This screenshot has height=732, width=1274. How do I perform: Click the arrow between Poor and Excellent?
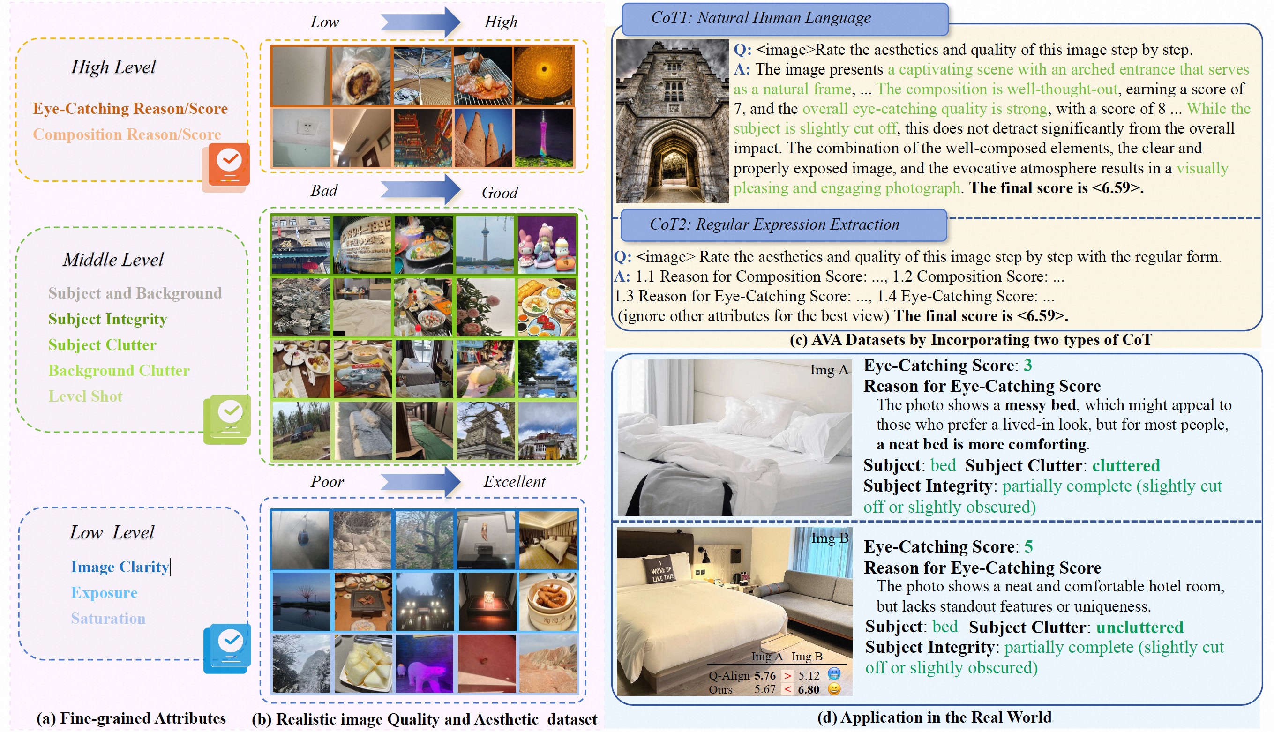tap(420, 481)
